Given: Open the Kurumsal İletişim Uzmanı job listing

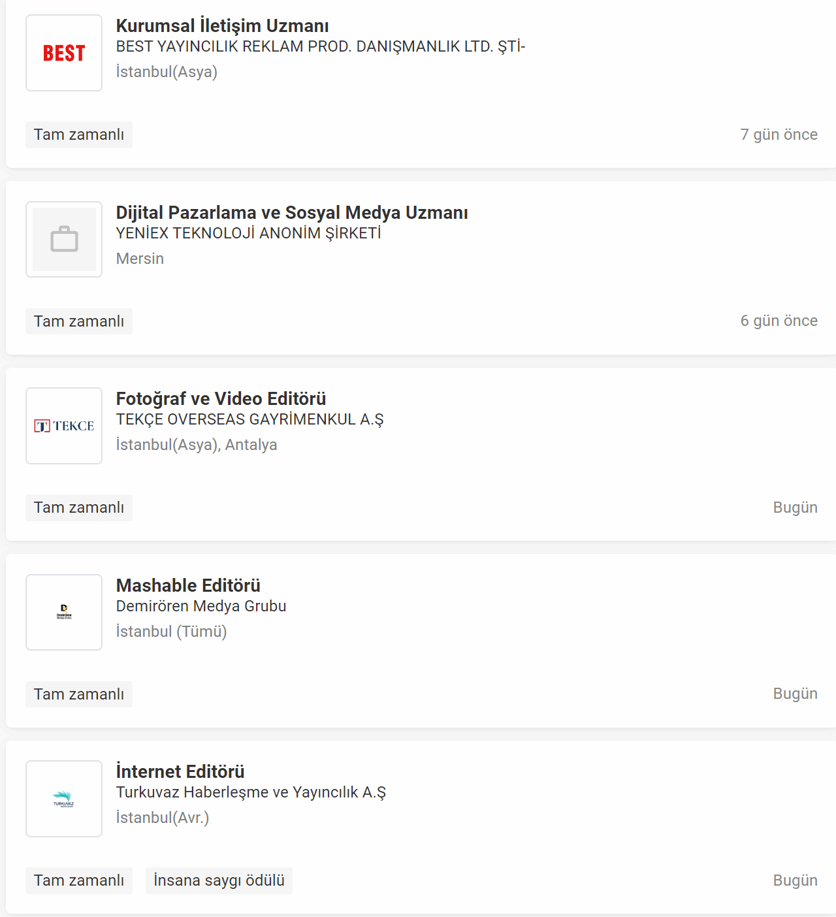Looking at the screenshot, I should [x=222, y=25].
